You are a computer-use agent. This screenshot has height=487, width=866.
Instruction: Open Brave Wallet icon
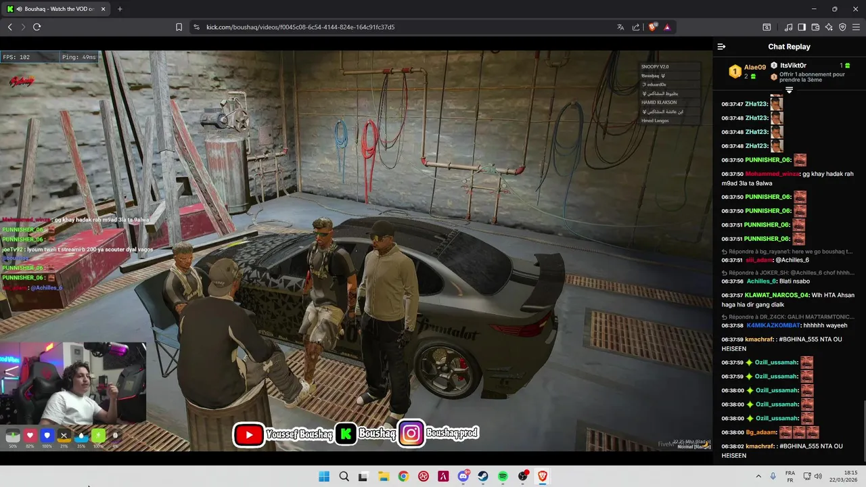click(x=815, y=27)
